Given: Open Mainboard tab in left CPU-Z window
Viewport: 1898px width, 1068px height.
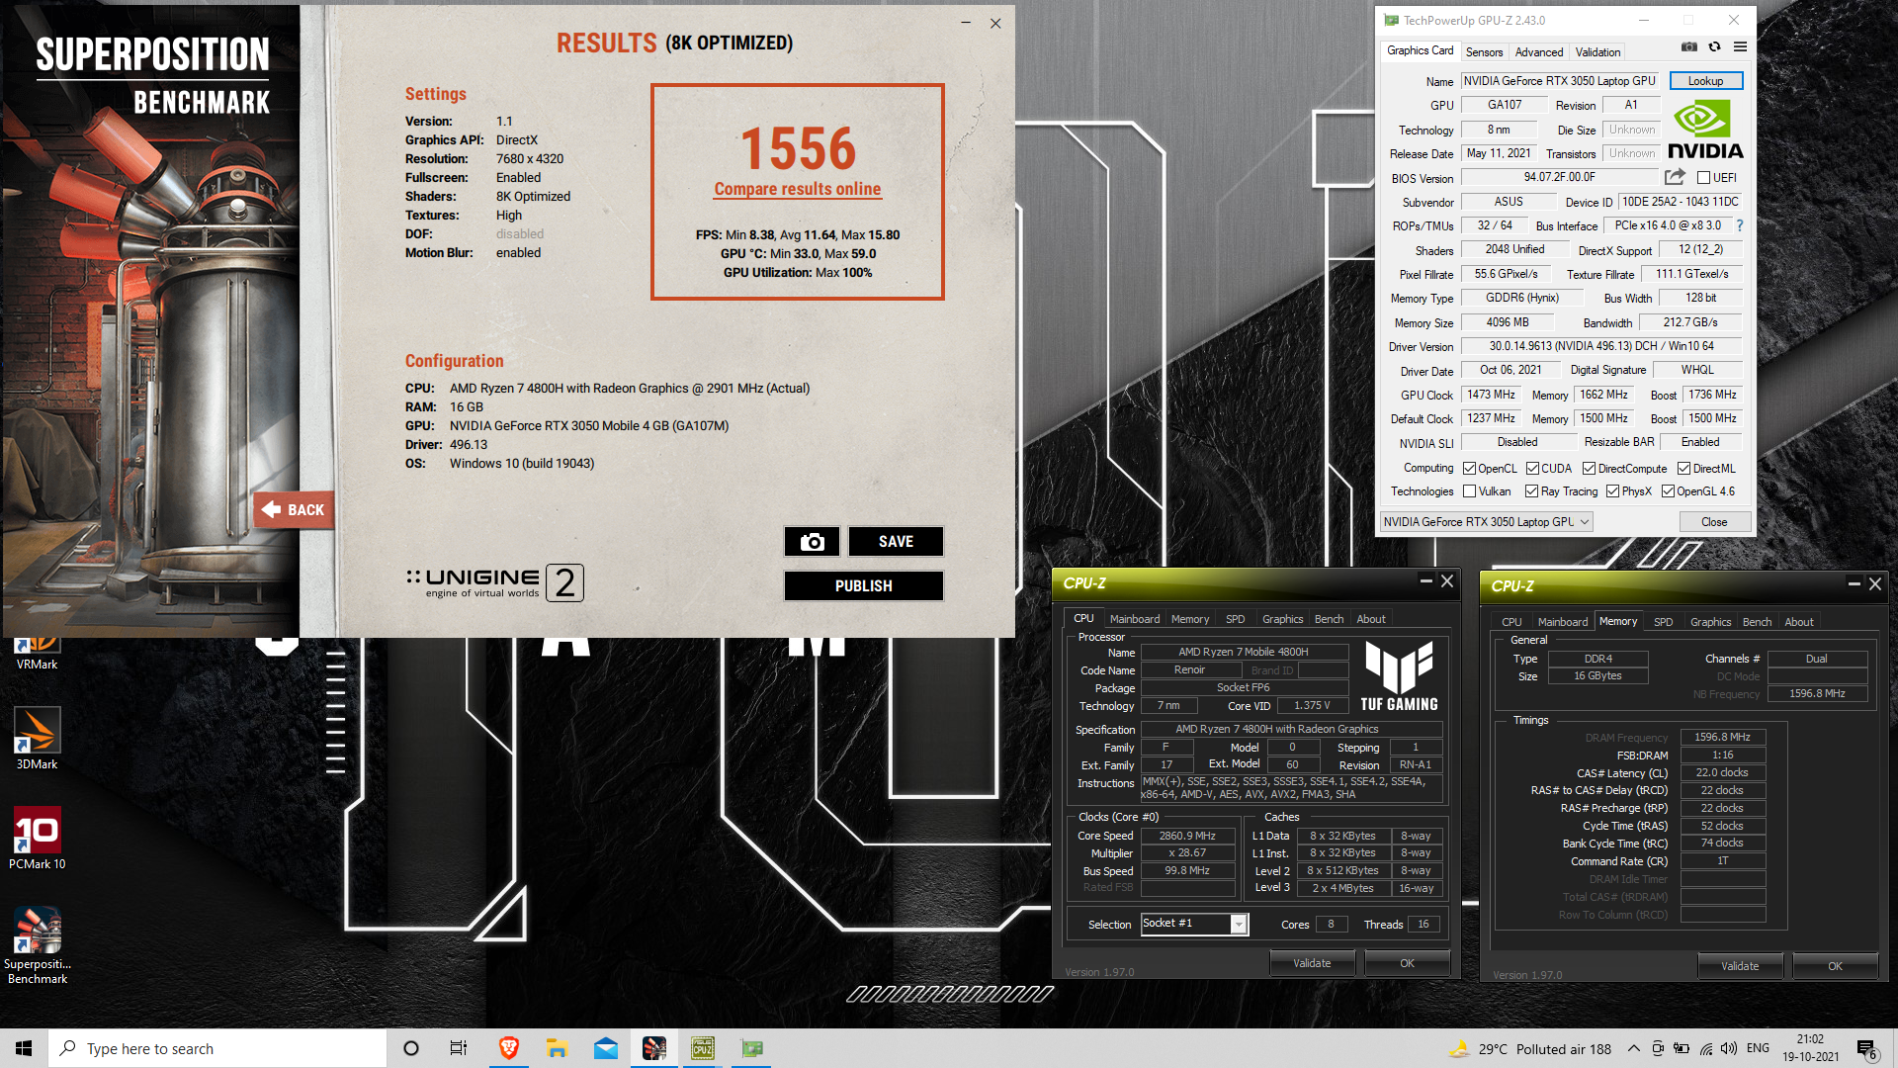Looking at the screenshot, I should 1134,619.
